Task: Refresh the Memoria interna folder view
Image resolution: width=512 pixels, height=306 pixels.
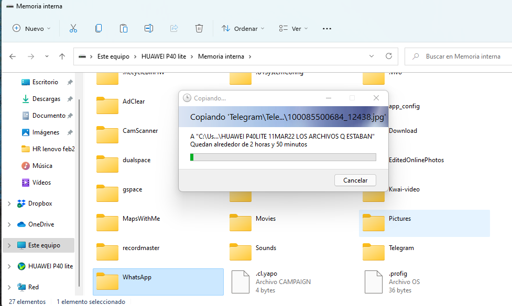Action: [x=388, y=56]
